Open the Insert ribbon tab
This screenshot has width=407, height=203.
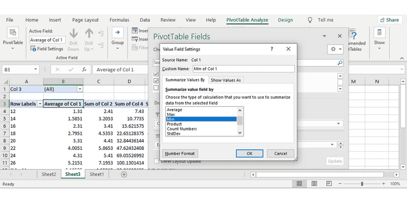55,20
